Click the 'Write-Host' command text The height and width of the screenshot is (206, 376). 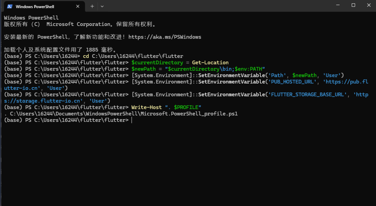[147, 107]
